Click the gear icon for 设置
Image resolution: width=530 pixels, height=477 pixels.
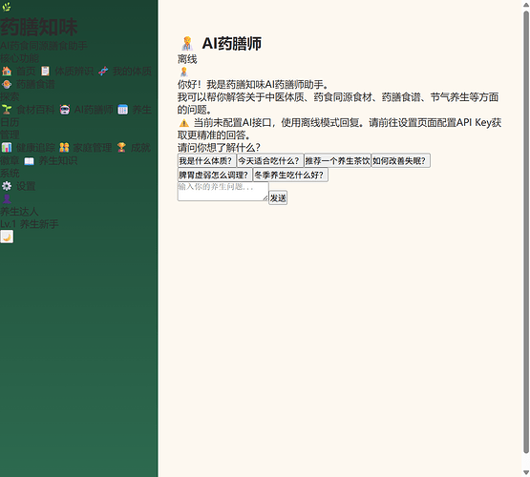(x=7, y=186)
